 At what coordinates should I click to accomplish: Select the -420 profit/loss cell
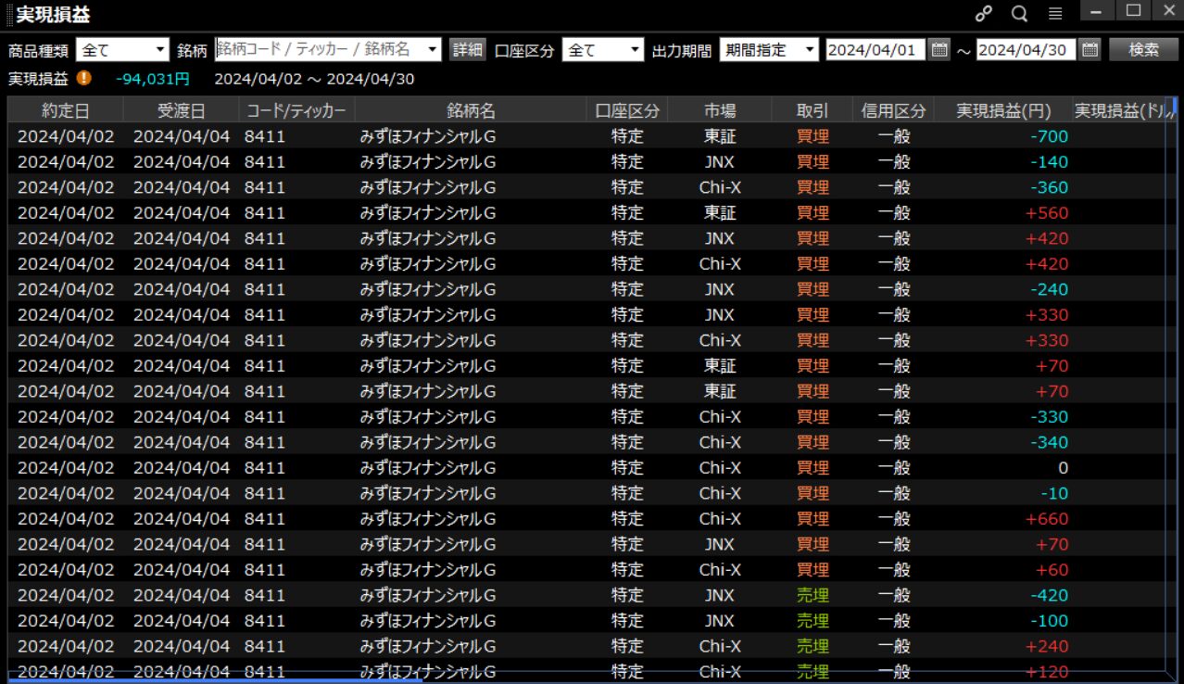1049,595
